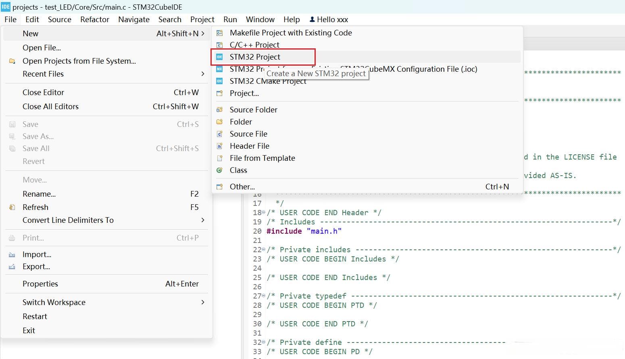Expand Convert Line Delimiters To submenu
625x359 pixels.
pyautogui.click(x=202, y=220)
